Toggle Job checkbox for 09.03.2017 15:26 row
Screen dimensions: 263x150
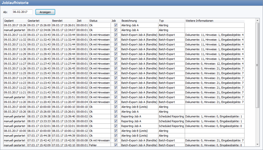click(x=116, y=25)
